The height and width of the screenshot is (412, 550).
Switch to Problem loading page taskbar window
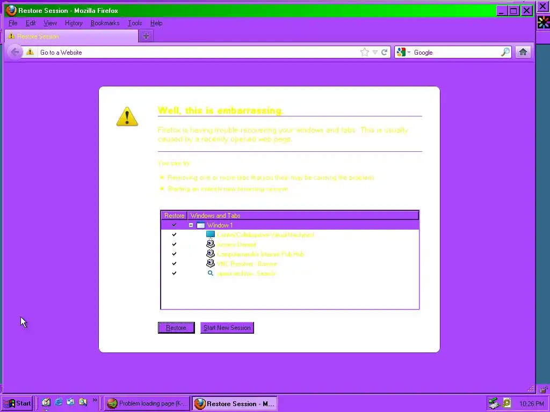(x=147, y=403)
